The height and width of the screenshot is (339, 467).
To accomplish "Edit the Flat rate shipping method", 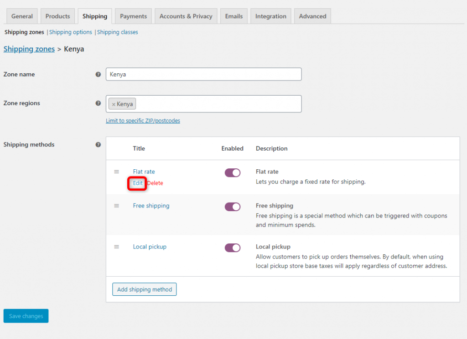I will point(137,183).
